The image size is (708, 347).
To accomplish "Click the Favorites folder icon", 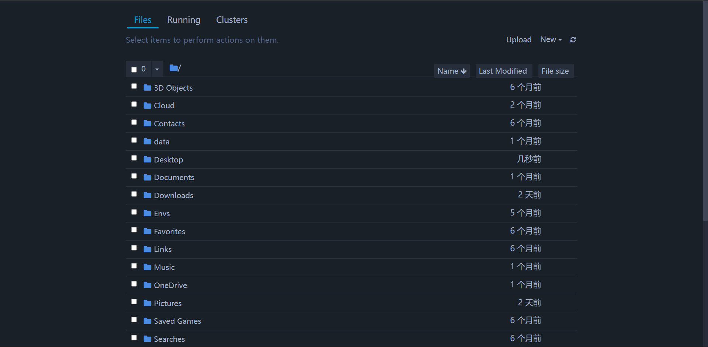I will pyautogui.click(x=147, y=231).
